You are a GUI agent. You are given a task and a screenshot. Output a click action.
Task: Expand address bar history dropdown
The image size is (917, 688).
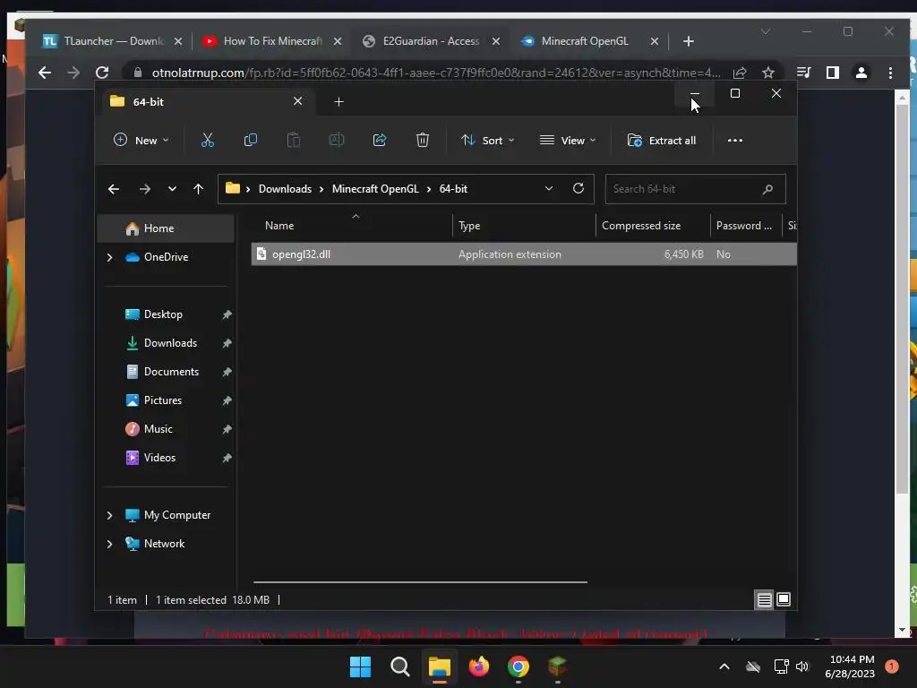[549, 188]
